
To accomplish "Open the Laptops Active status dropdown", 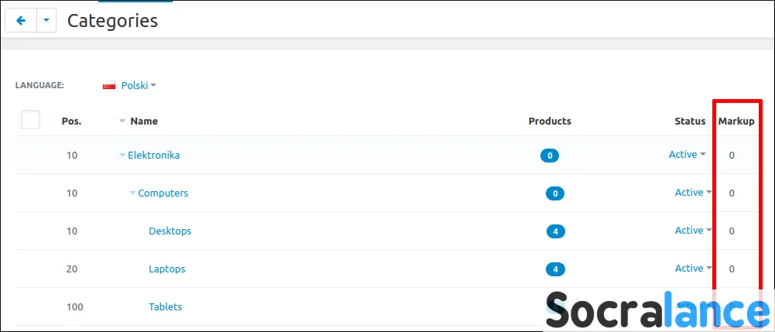I will (693, 268).
